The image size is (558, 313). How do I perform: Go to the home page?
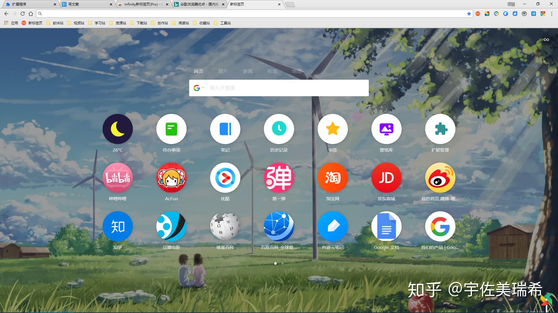pos(31,14)
